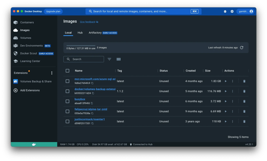Open more actions for nsenter1 image

[232, 122]
